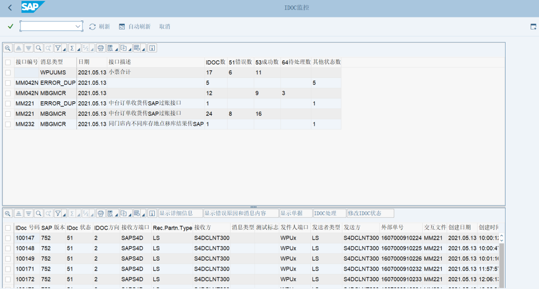
Task: Click the IDoc 状态 column header
Action: 79,228
